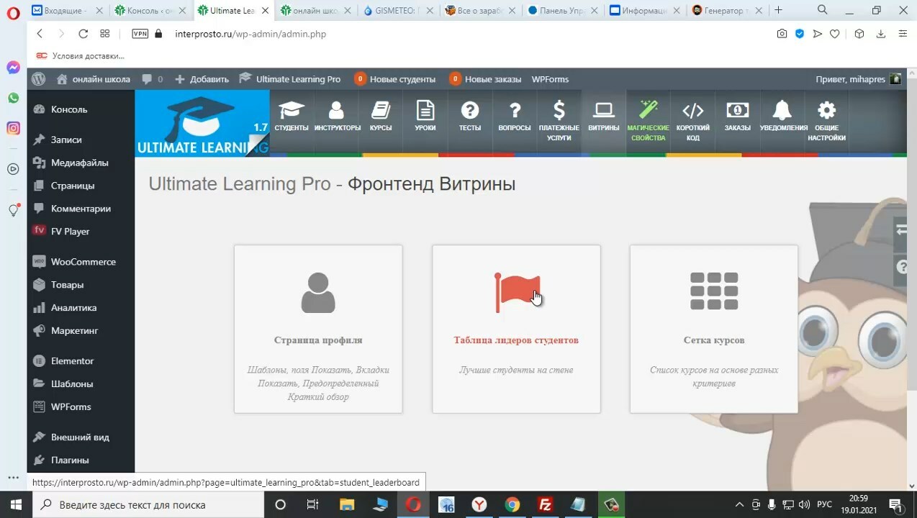Click Добавить in the admin bar
The image size is (917, 518).
click(x=202, y=79)
